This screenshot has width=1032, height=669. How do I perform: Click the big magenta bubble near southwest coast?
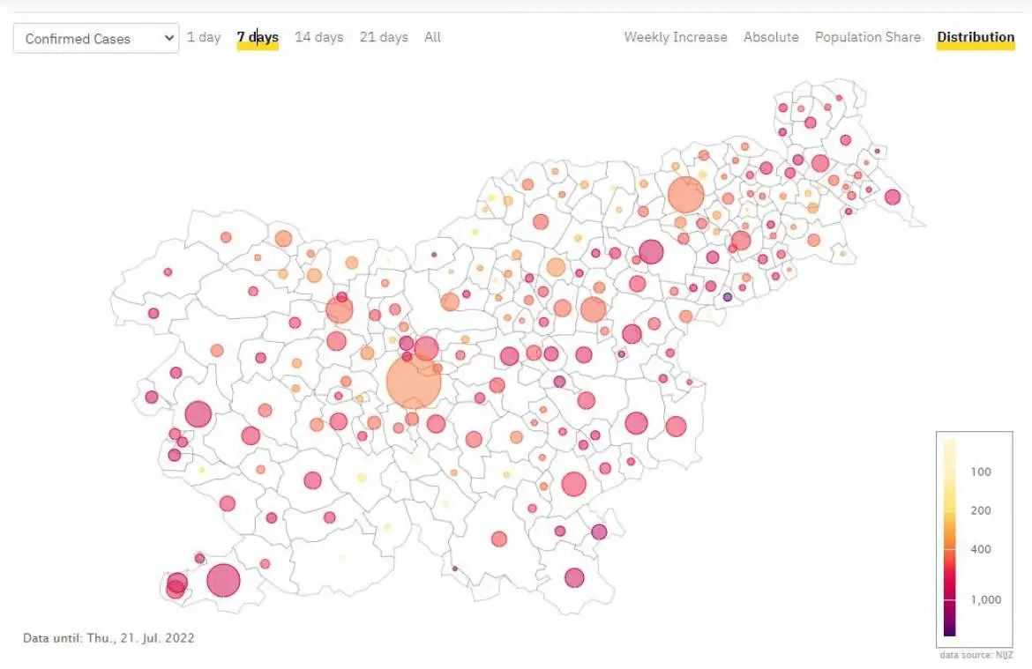223,580
